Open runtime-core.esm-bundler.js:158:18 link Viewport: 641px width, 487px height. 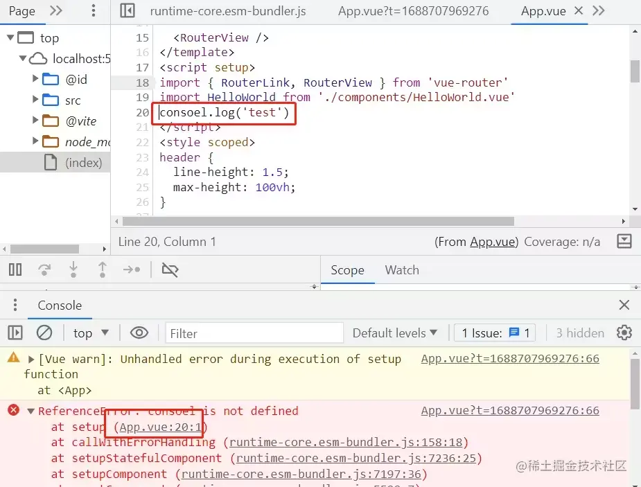346,442
